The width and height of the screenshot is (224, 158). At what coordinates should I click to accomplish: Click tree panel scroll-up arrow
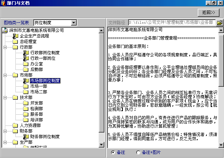pos(101,30)
